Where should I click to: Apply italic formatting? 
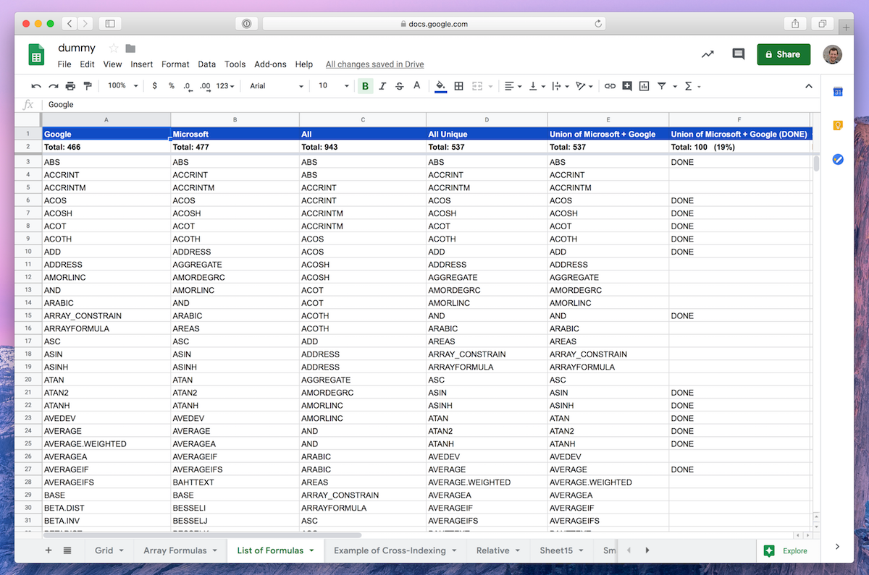pos(382,85)
